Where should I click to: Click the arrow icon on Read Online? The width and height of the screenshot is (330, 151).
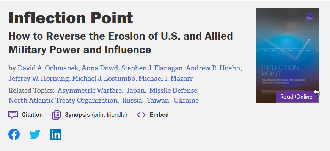[x=317, y=93]
